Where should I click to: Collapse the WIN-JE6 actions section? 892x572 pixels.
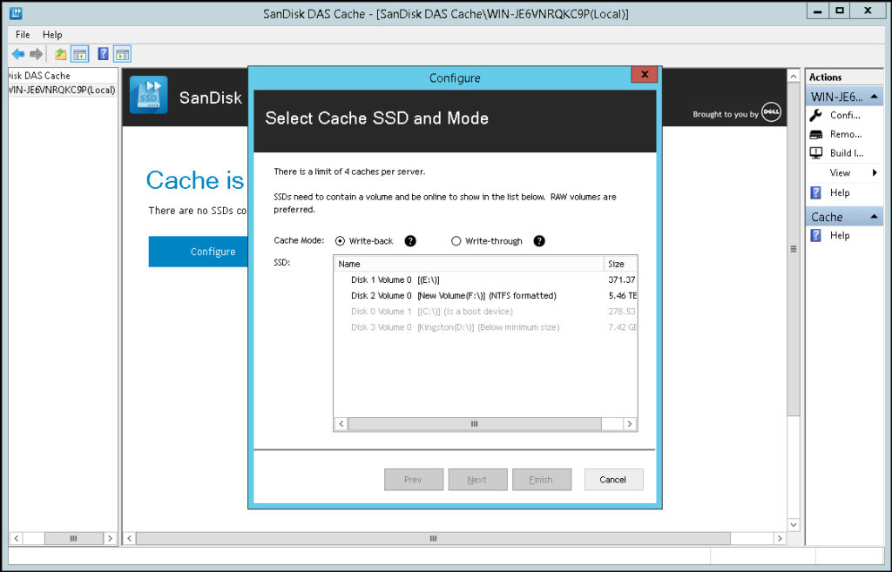(875, 97)
